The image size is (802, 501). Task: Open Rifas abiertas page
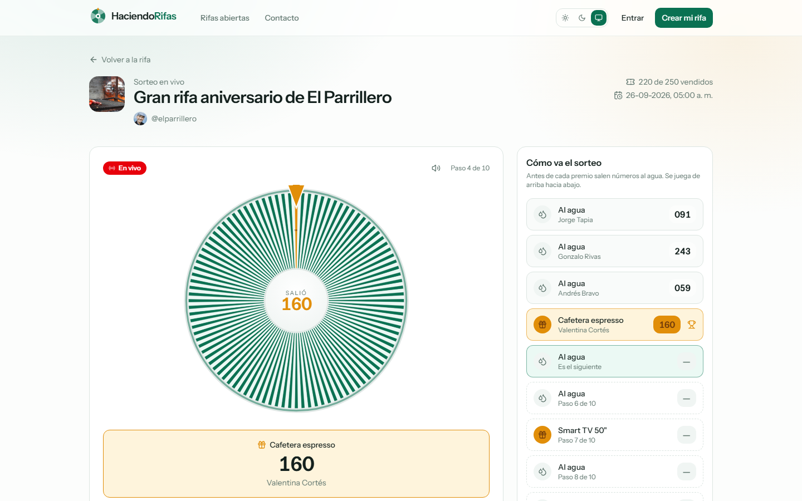pyautogui.click(x=225, y=18)
